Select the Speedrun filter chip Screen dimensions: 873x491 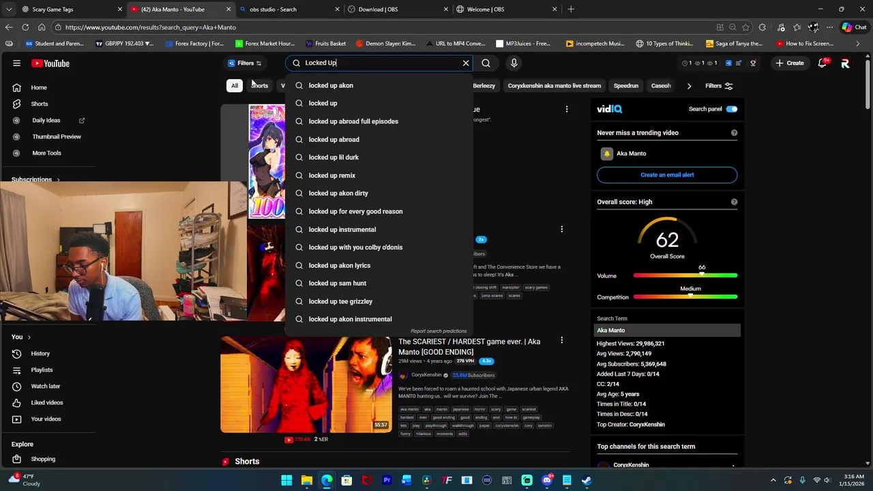pos(625,86)
